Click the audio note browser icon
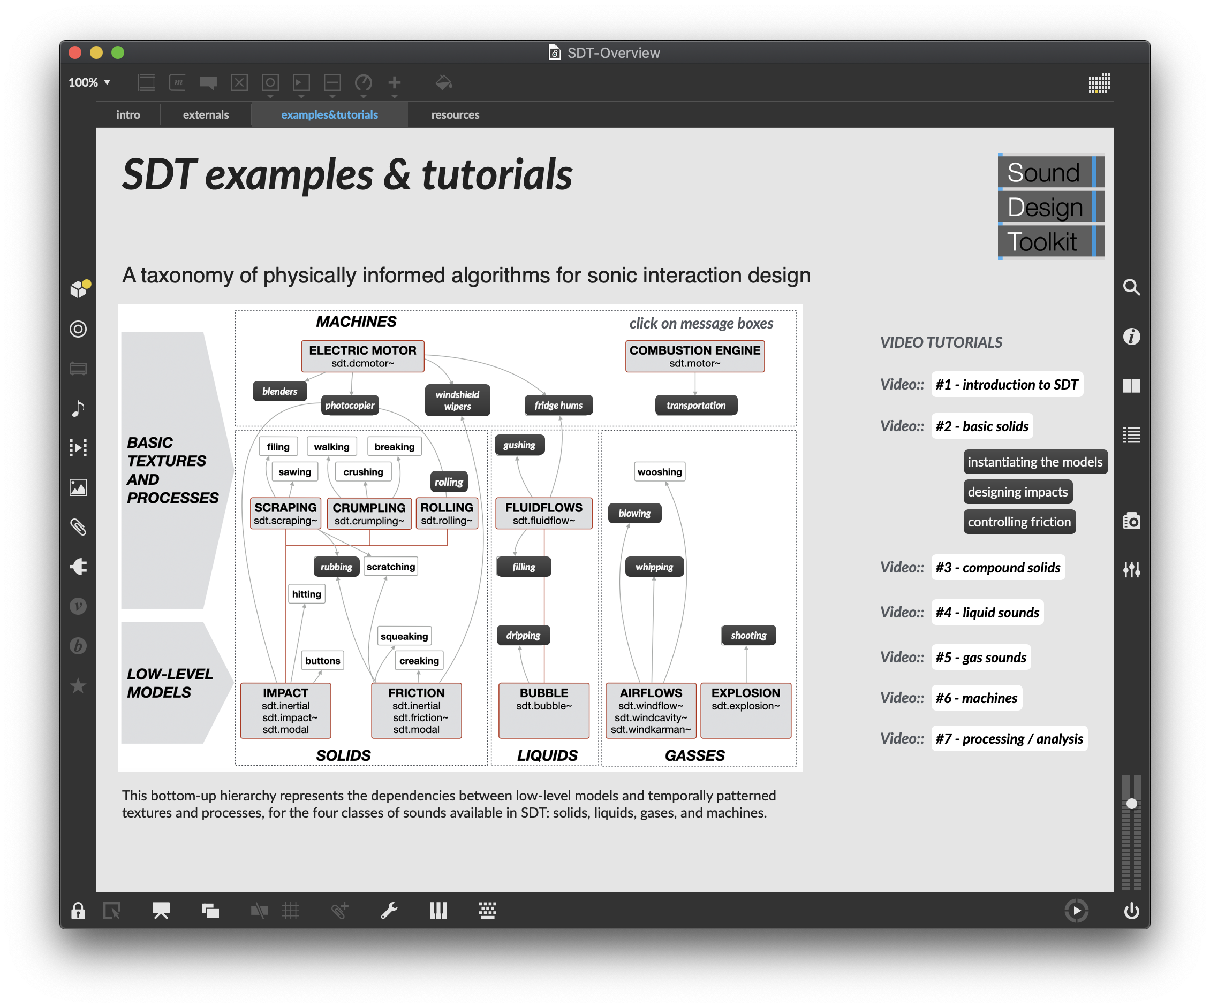Screen dimensions: 1210x1008 coord(78,408)
